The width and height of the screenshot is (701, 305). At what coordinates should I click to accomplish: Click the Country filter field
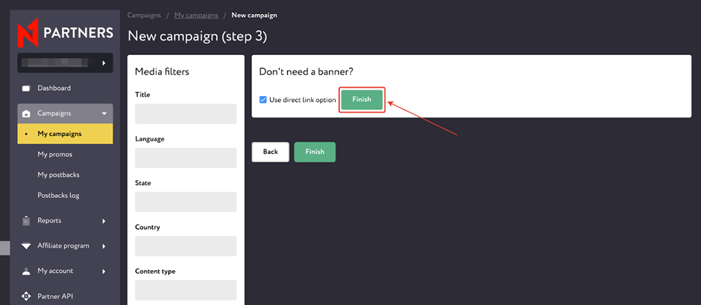click(186, 246)
